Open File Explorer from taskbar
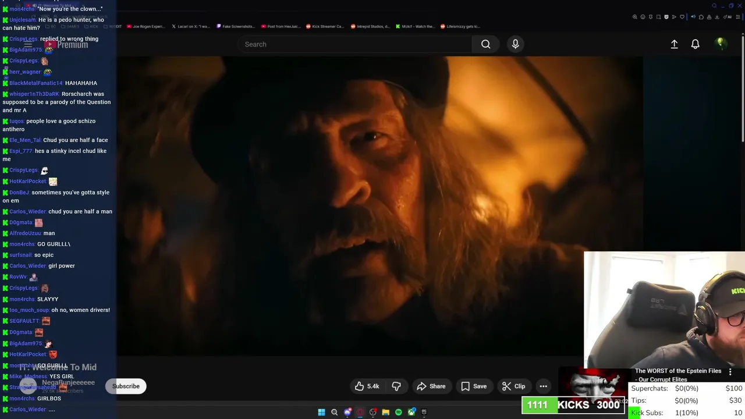The image size is (745, 419). tap(385, 412)
